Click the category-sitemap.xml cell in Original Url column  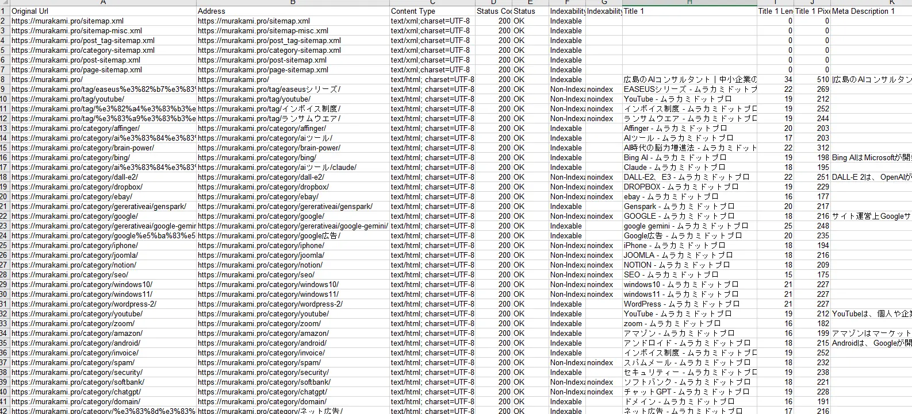(103, 50)
